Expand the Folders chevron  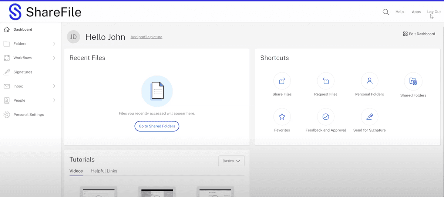tap(54, 44)
